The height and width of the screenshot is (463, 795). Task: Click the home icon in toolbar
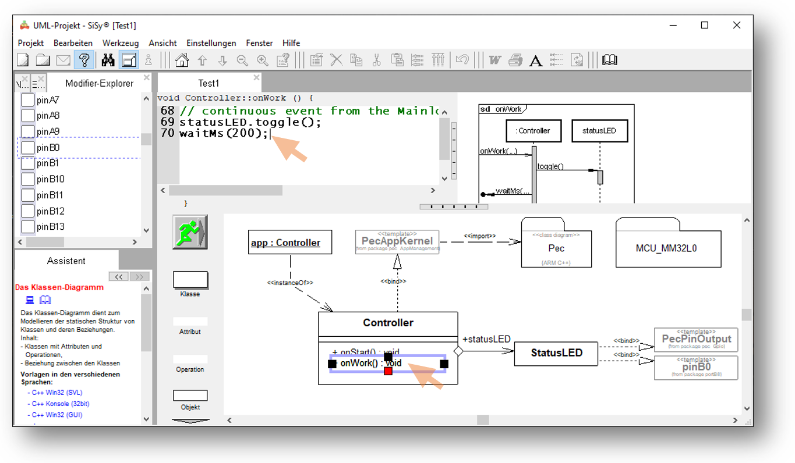click(x=182, y=60)
